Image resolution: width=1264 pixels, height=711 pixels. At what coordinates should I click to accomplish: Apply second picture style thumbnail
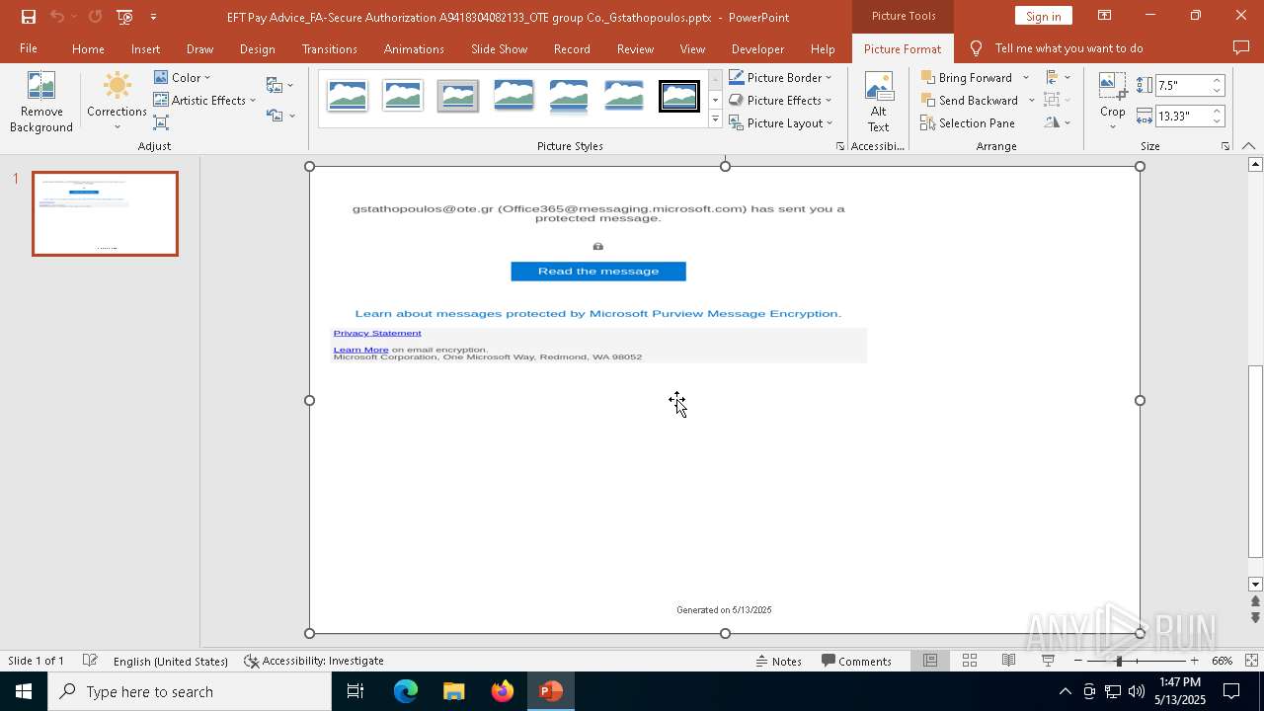click(403, 96)
